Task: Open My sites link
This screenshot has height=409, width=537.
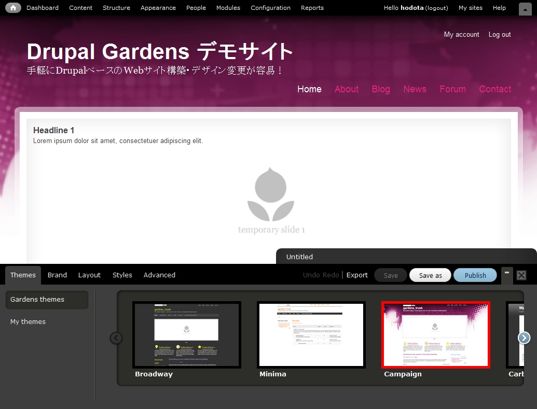Action: tap(470, 8)
